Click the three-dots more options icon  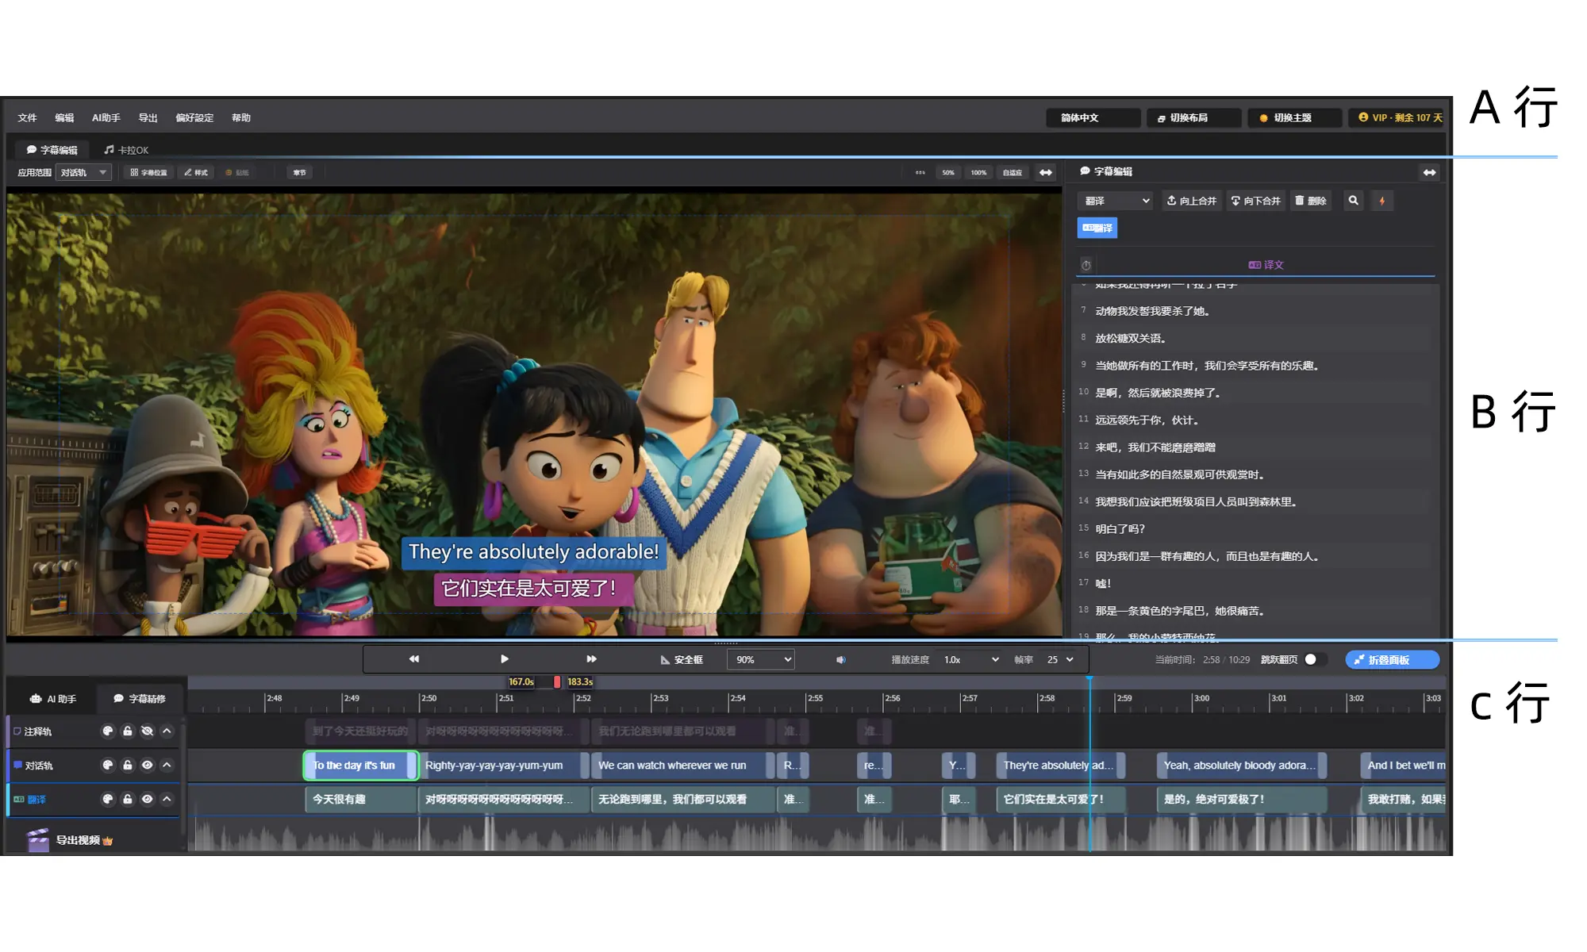click(x=920, y=173)
